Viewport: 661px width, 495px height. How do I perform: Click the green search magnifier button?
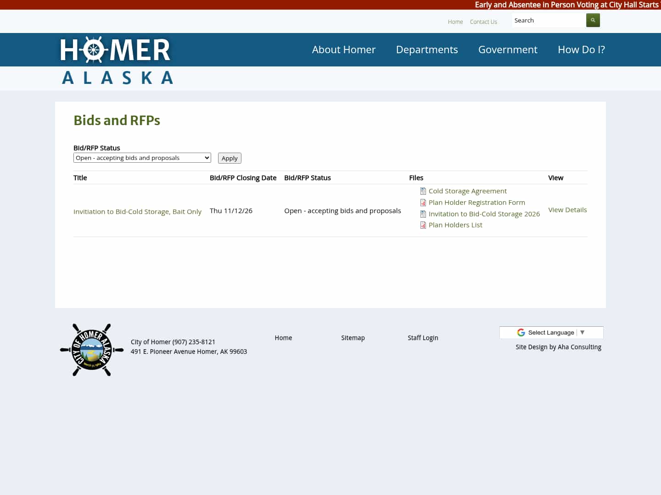[x=593, y=20]
